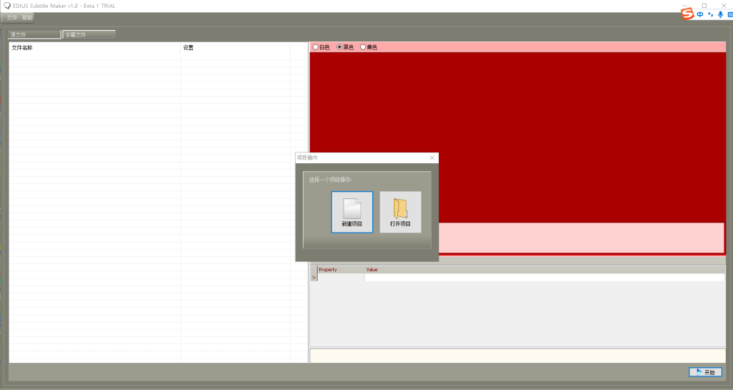The image size is (733, 390).
Task: Toggle the punctuation mode icon on the IME bar
Action: tap(710, 14)
